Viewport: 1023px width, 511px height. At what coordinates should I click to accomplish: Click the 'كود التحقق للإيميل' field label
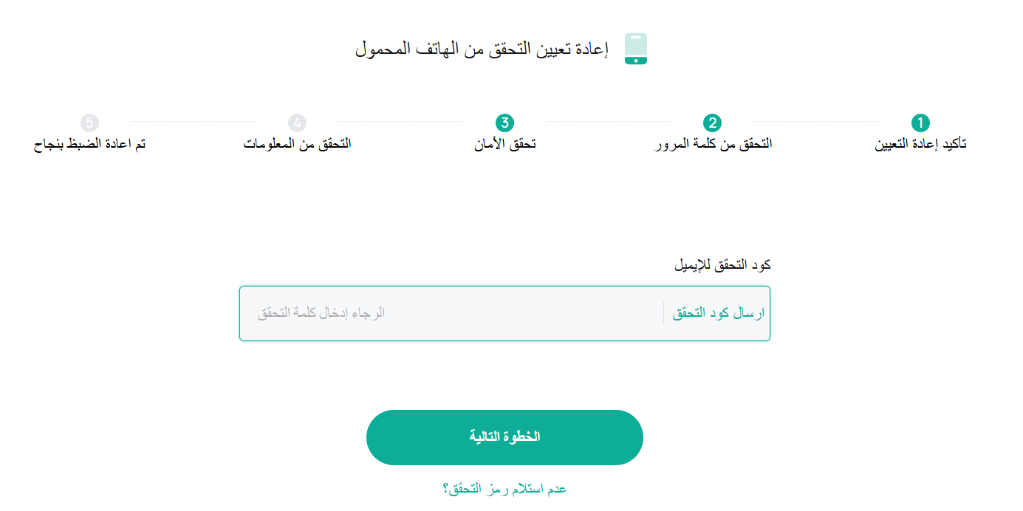pos(722,264)
